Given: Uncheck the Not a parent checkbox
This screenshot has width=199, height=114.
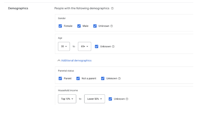Looking at the screenshot, I should point(78,78).
